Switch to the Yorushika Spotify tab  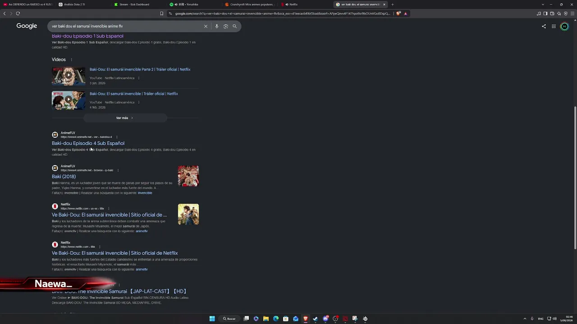tap(194, 4)
